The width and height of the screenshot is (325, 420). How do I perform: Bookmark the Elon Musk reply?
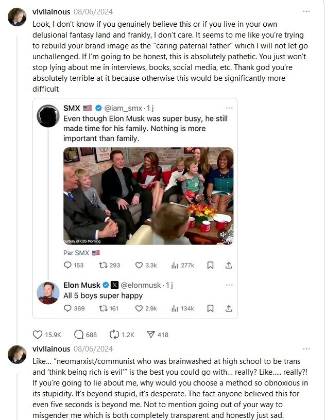point(211,308)
